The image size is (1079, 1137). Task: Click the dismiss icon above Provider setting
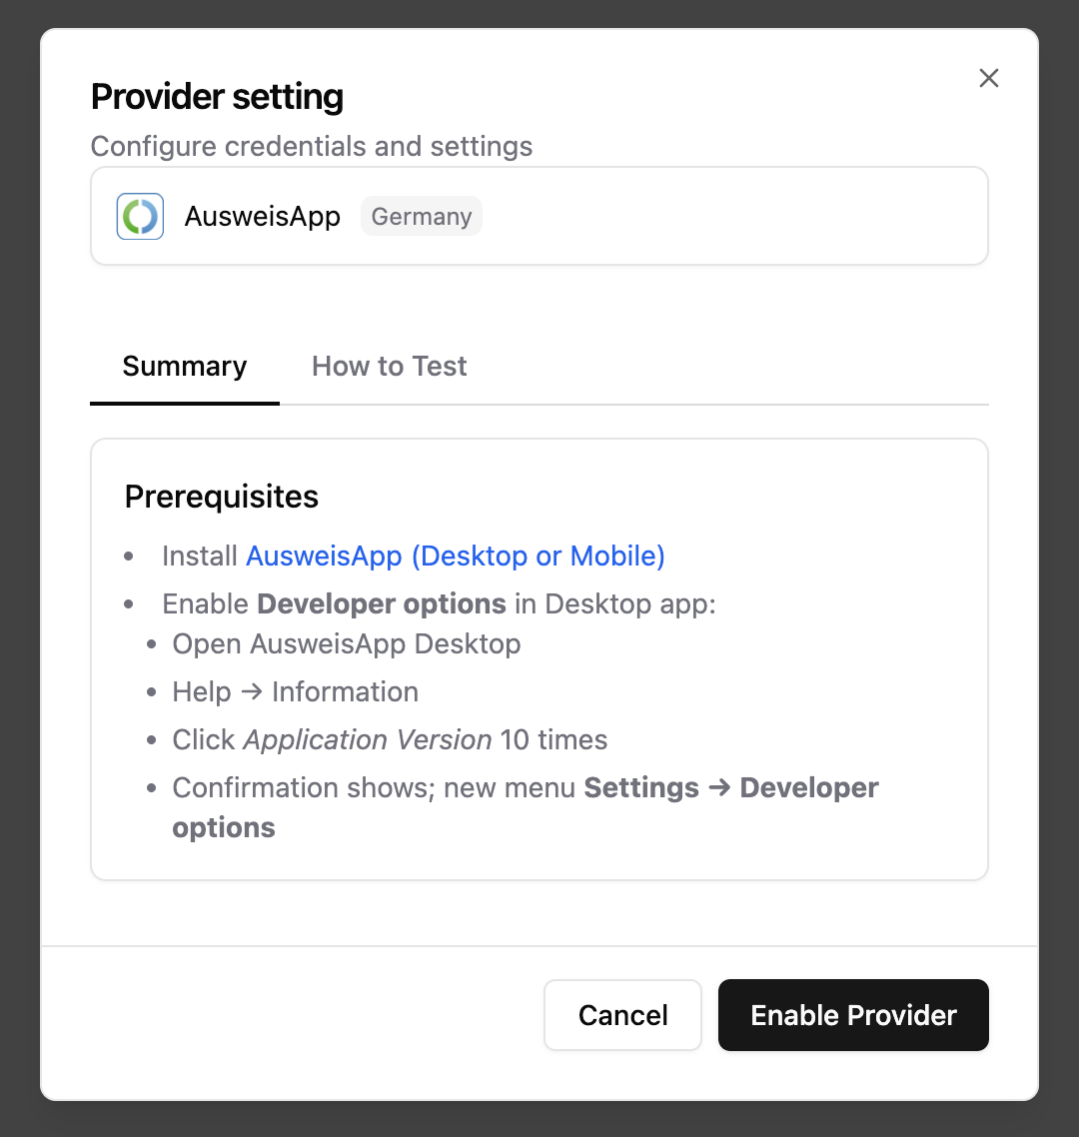pyautogui.click(x=988, y=77)
